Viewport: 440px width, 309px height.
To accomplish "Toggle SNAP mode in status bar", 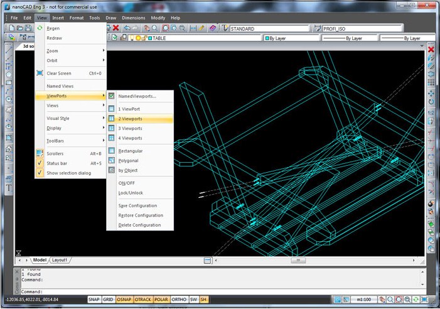I will (94, 300).
